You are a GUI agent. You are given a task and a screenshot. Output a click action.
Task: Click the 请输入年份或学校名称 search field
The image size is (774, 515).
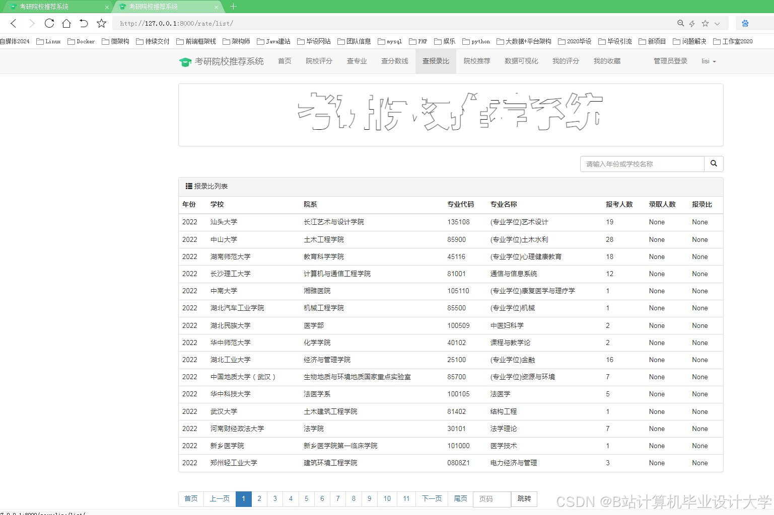click(642, 163)
